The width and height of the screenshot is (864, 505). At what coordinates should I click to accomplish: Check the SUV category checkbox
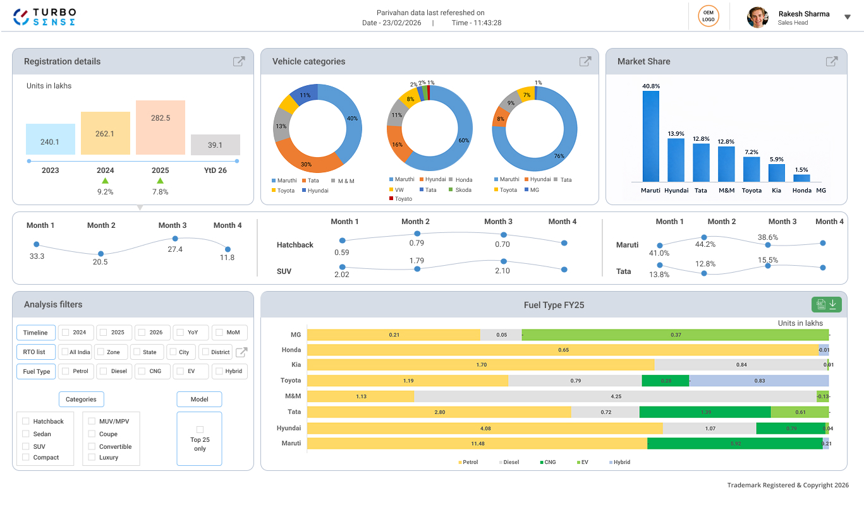(26, 446)
